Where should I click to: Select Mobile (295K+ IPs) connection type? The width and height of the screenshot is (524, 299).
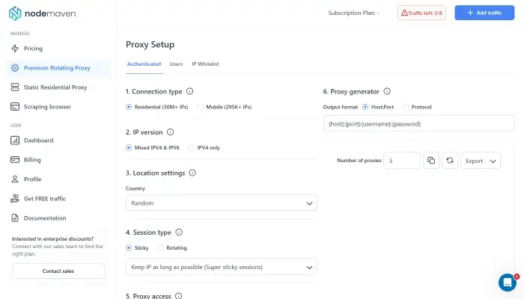pyautogui.click(x=201, y=107)
